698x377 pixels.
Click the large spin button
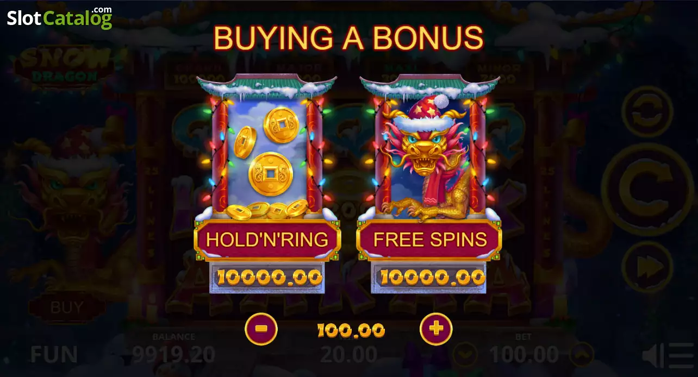pyautogui.click(x=647, y=189)
